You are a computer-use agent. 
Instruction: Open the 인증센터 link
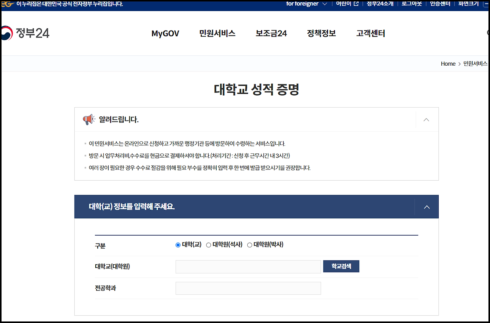click(440, 4)
